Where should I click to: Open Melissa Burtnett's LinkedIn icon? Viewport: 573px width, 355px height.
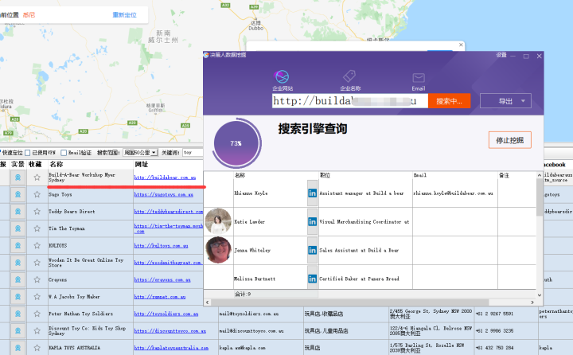coord(313,279)
